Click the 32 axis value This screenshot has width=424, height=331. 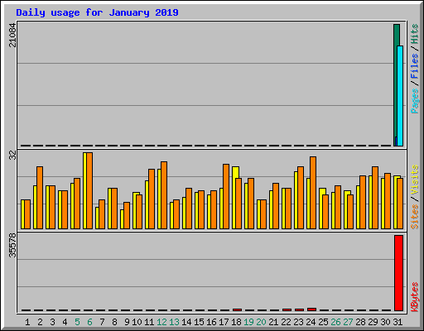click(x=12, y=156)
